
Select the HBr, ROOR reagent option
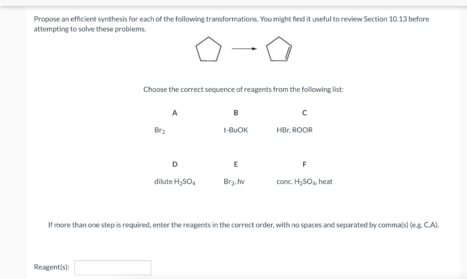[294, 130]
